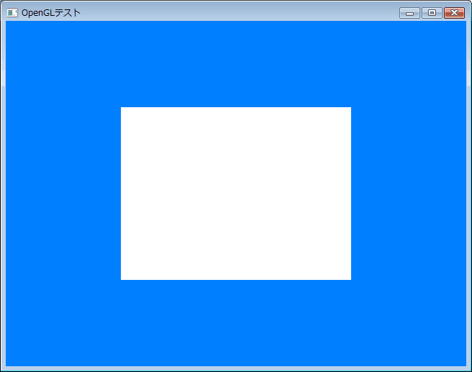Click the OpenGLテスト title text
Screen dimensions: 472x372
click(x=51, y=13)
